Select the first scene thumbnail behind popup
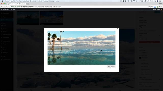The image size is (163, 91). pos(28,18)
